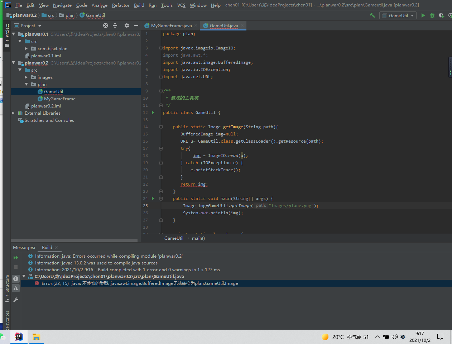452x344 pixels.
Task: Select MyGameFrame class in project tree
Action: 59,99
